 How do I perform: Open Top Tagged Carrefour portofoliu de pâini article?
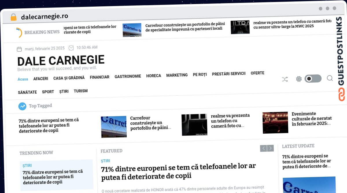pos(150,123)
